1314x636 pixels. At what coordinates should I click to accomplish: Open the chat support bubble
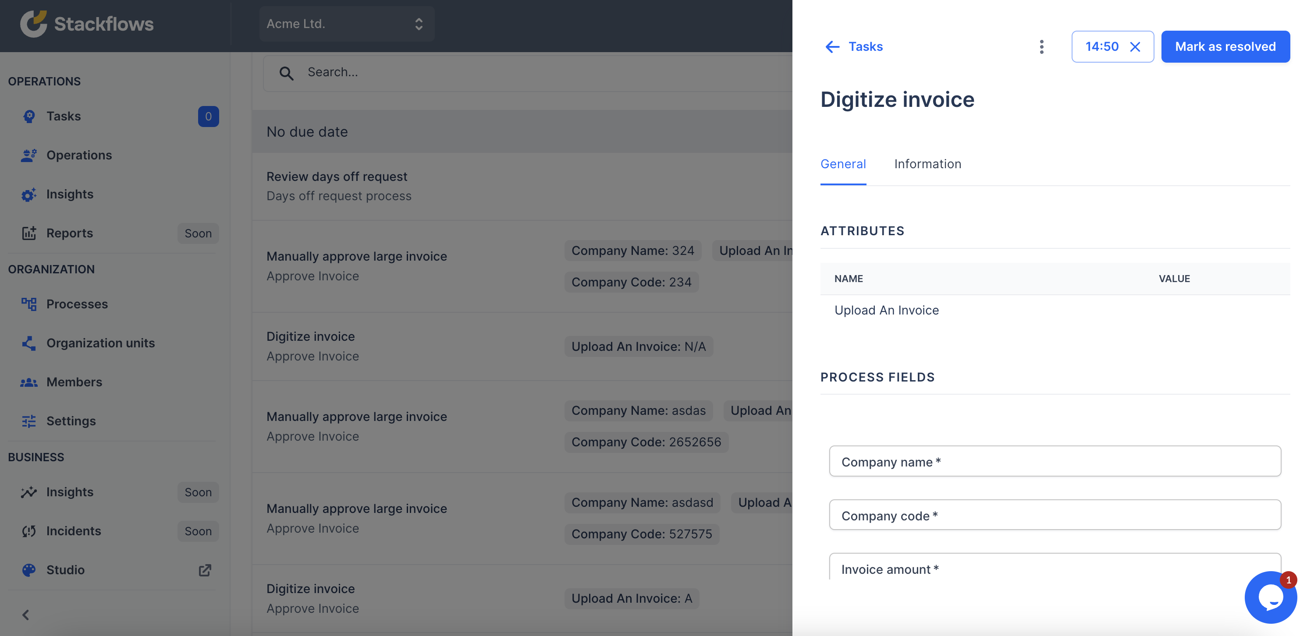pos(1271,597)
